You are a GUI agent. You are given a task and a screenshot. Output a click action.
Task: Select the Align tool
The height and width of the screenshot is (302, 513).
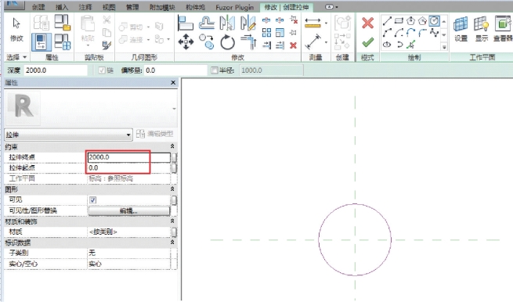186,23
